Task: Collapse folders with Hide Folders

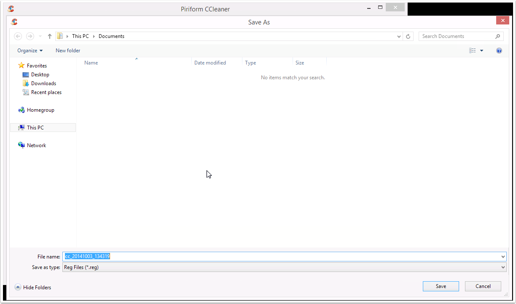Action: click(x=33, y=288)
